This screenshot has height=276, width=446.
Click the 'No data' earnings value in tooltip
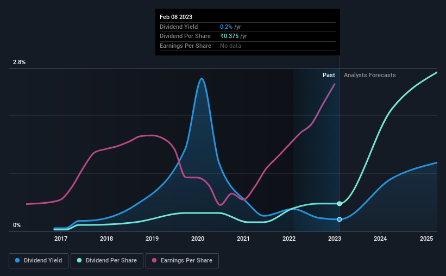(230, 46)
